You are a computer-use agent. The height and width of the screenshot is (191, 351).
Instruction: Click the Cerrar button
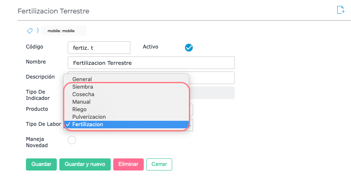coord(159,164)
